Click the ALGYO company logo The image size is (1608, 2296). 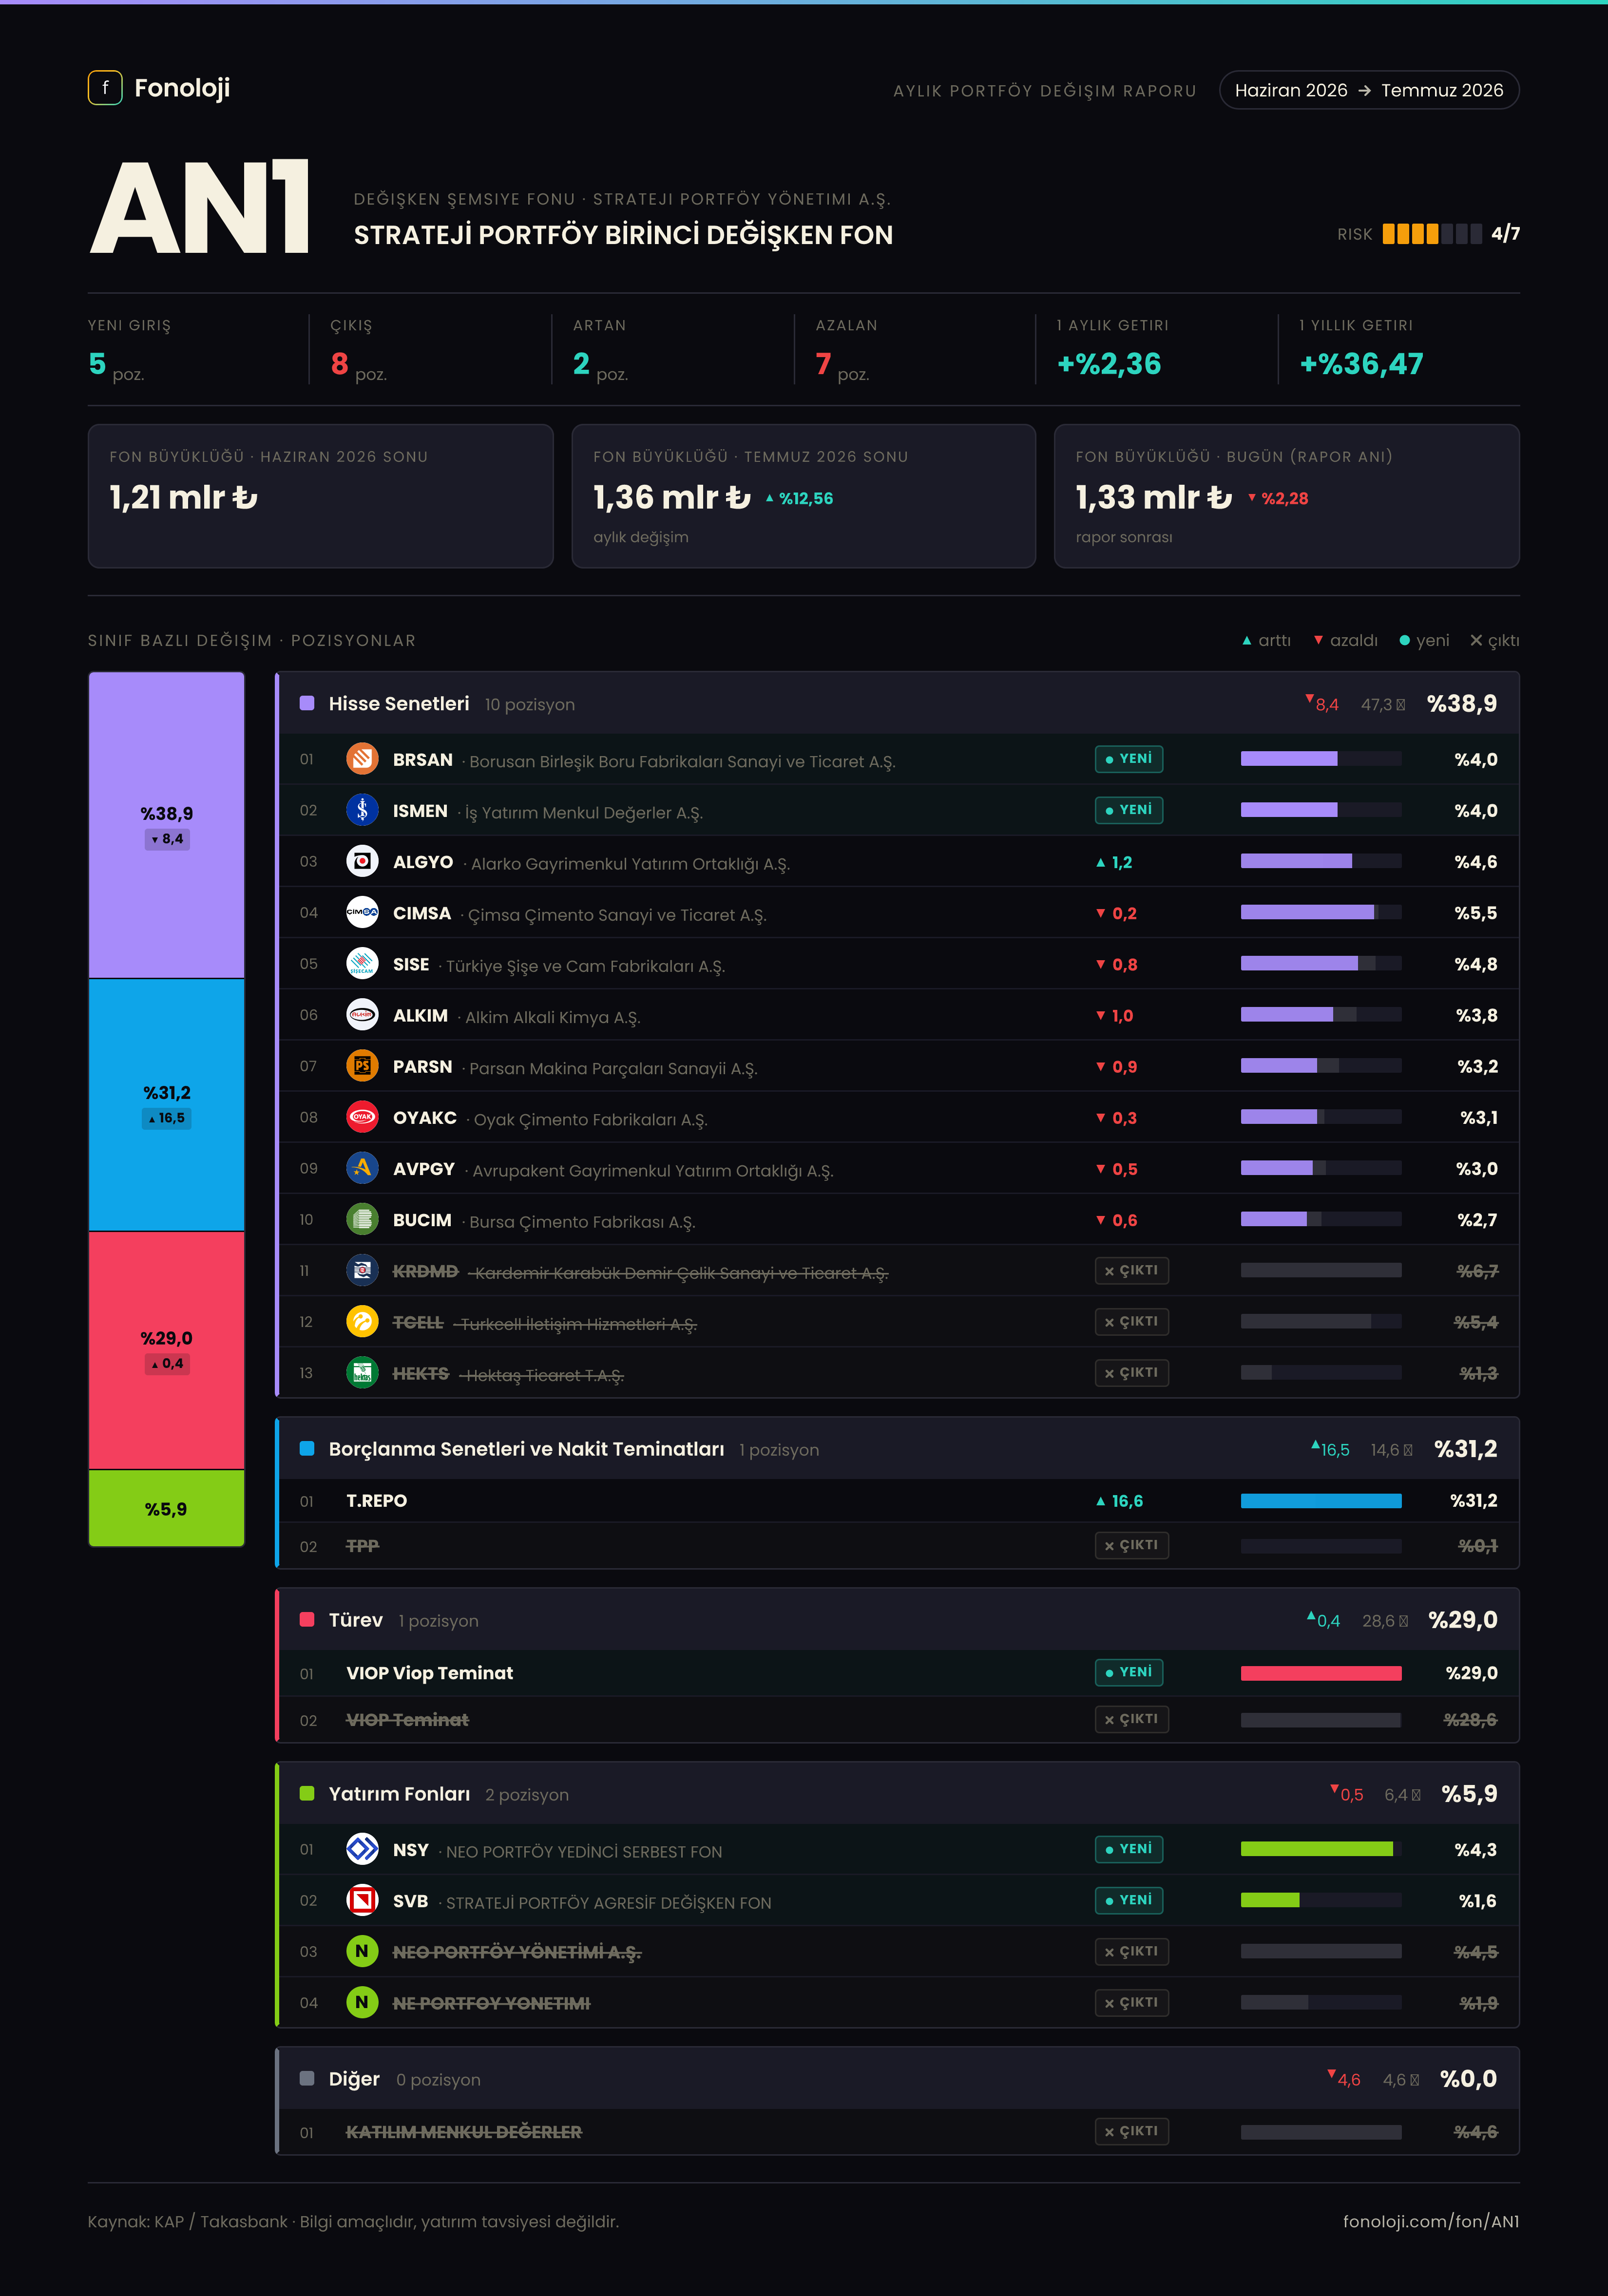(362, 861)
